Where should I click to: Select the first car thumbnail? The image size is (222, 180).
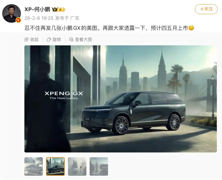point(33,166)
